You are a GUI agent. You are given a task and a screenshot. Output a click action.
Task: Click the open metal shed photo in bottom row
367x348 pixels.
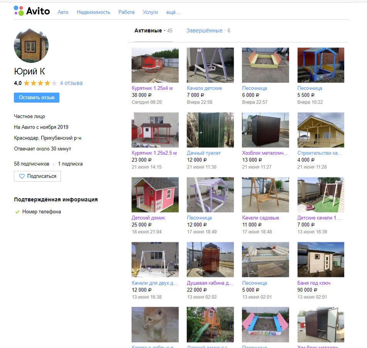tap(321, 324)
